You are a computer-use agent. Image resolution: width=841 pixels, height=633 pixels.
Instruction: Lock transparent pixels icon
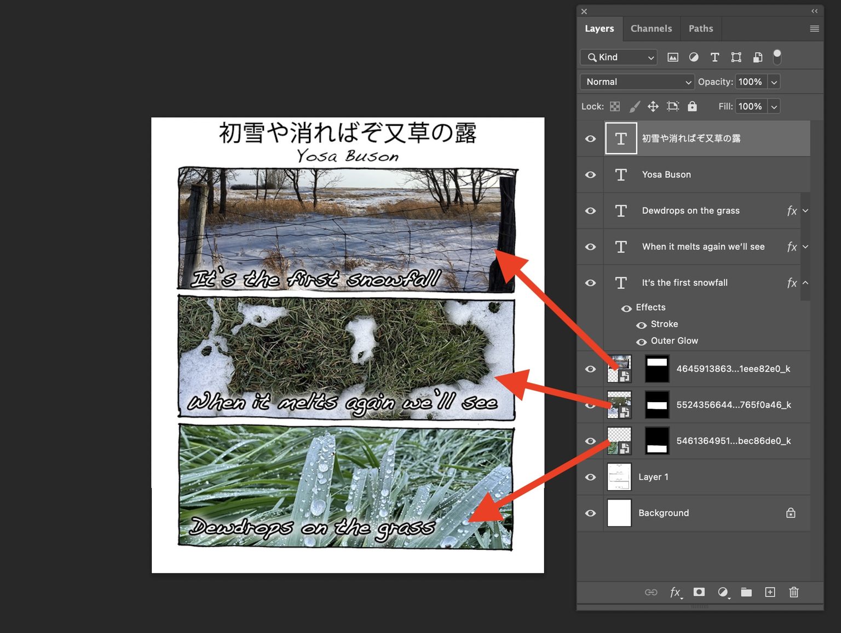pyautogui.click(x=615, y=107)
